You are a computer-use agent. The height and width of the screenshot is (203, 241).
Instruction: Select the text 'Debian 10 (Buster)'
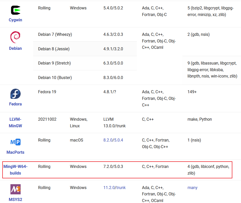point(55,77)
